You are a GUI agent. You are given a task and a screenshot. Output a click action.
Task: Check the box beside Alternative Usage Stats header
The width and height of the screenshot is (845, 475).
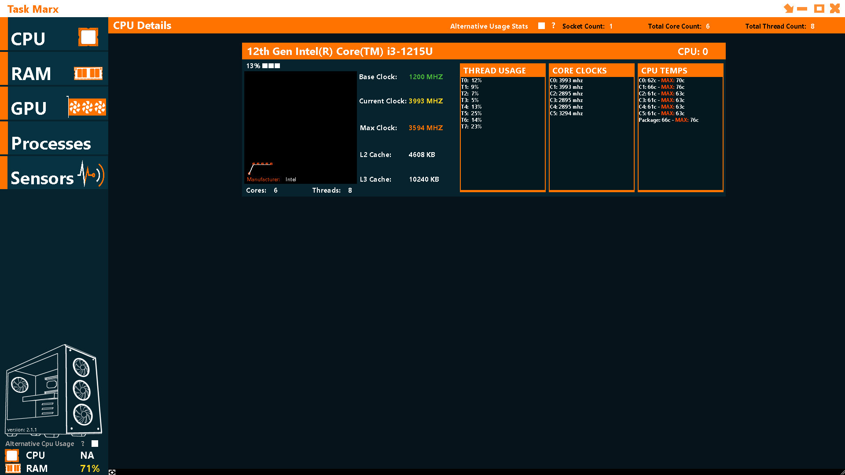tap(541, 26)
